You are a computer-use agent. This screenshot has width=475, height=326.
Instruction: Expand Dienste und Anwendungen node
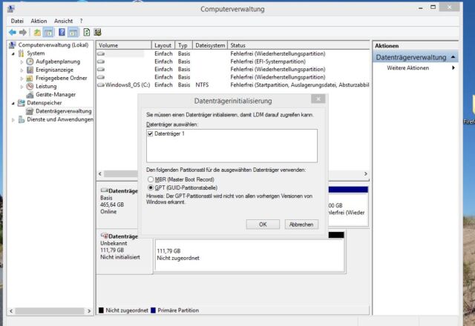tap(13, 119)
